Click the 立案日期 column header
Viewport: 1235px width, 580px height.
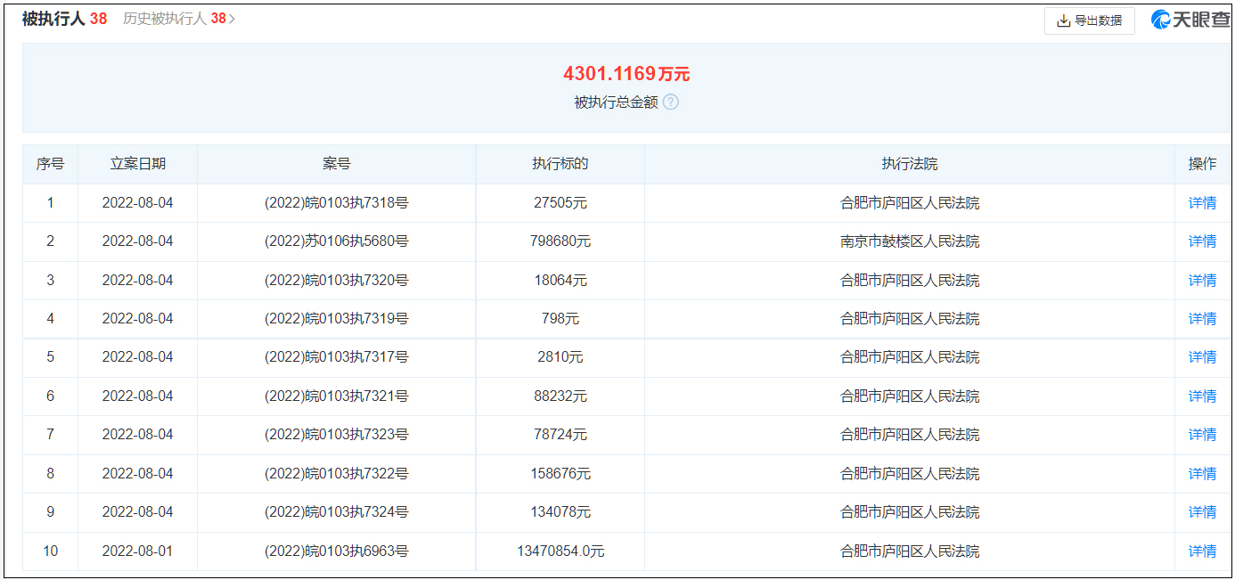point(138,164)
